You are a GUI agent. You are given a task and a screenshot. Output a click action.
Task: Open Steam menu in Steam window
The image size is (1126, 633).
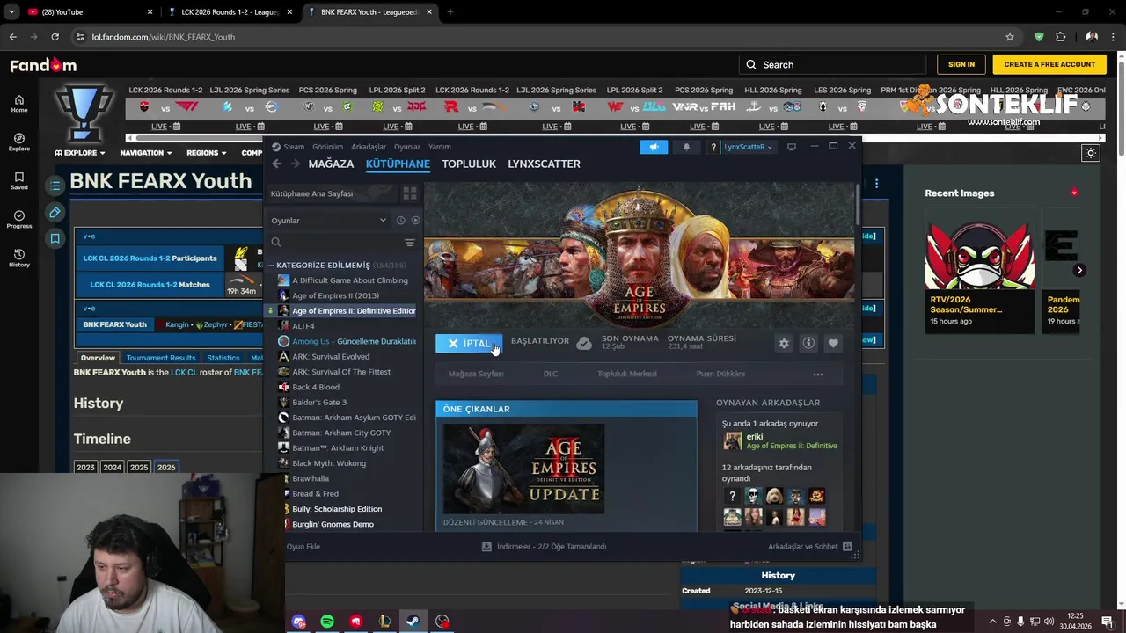pos(289,147)
